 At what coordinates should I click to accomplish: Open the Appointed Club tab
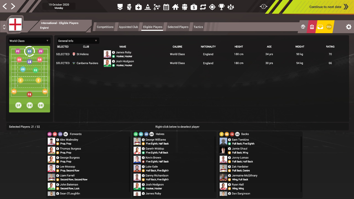coord(128,27)
